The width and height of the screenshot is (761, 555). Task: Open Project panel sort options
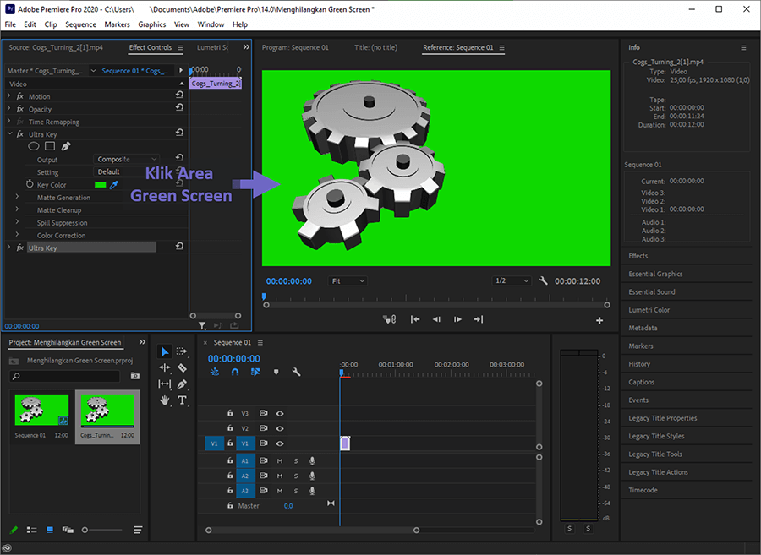[x=138, y=530]
